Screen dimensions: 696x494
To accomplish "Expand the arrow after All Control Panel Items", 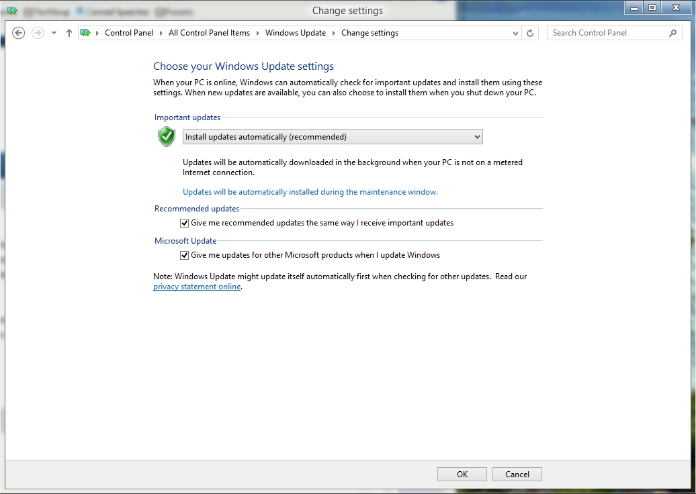I will pos(258,33).
